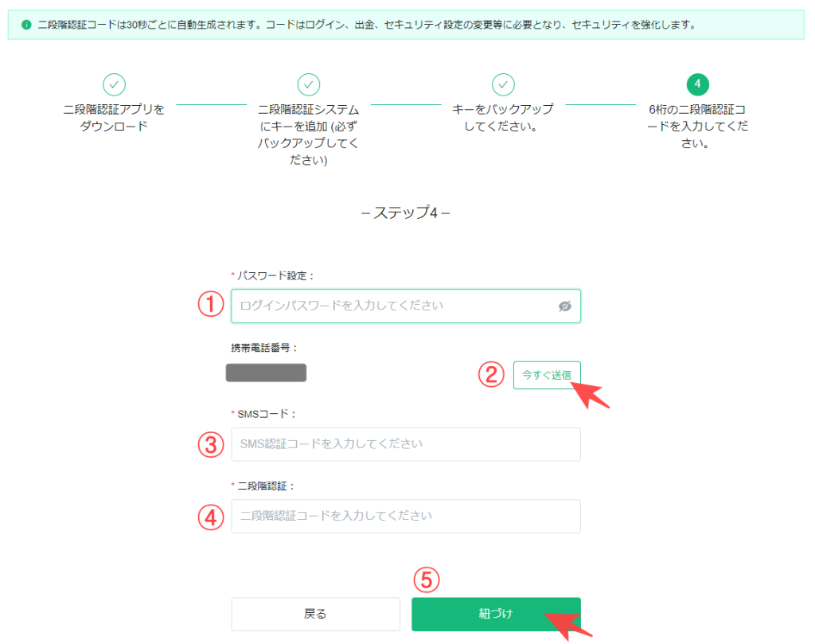Click the green info icon in the banner
815x644 pixels.
(x=26, y=25)
